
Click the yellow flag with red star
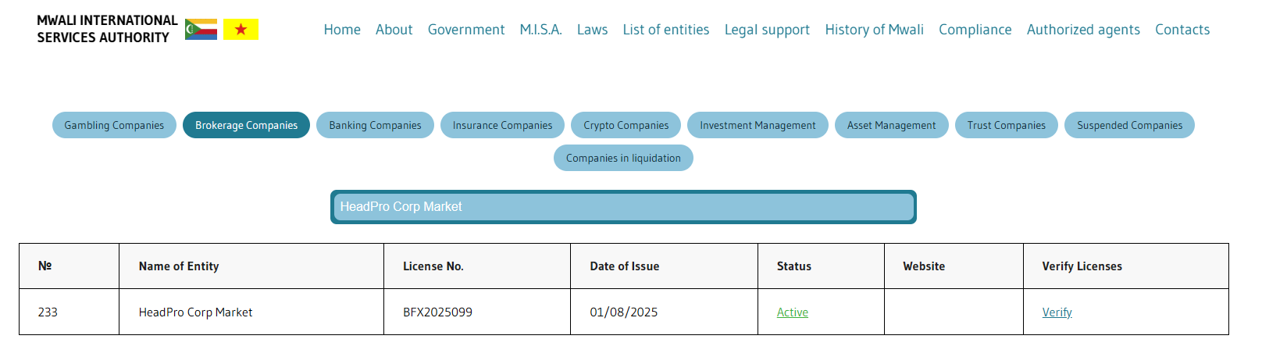coord(241,30)
